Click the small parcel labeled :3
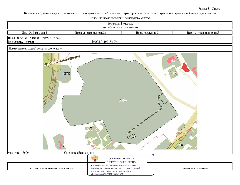The height and width of the screenshot is (185, 240). click(175, 73)
